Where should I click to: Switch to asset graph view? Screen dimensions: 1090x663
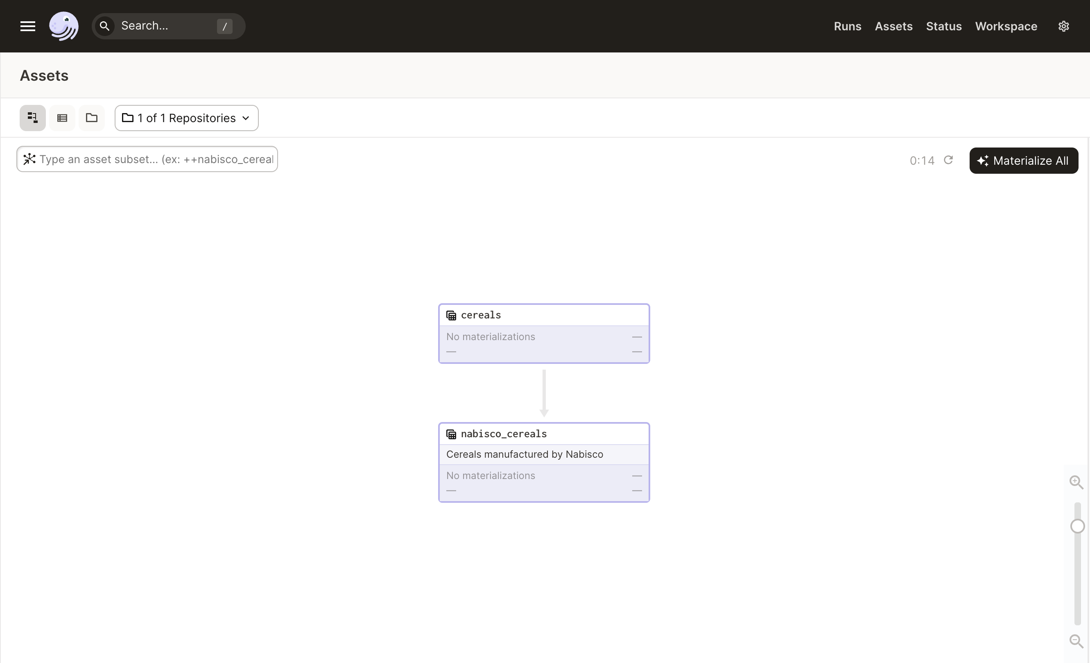tap(32, 118)
